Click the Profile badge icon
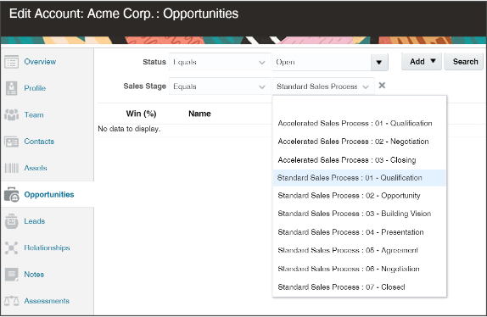487x317 pixels. point(12,88)
